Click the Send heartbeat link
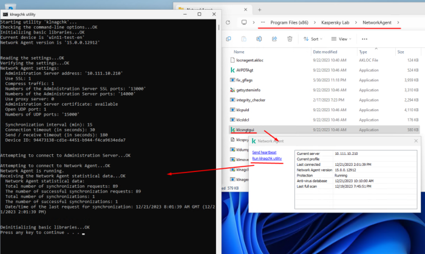The height and width of the screenshot is (254, 425). tap(263, 152)
